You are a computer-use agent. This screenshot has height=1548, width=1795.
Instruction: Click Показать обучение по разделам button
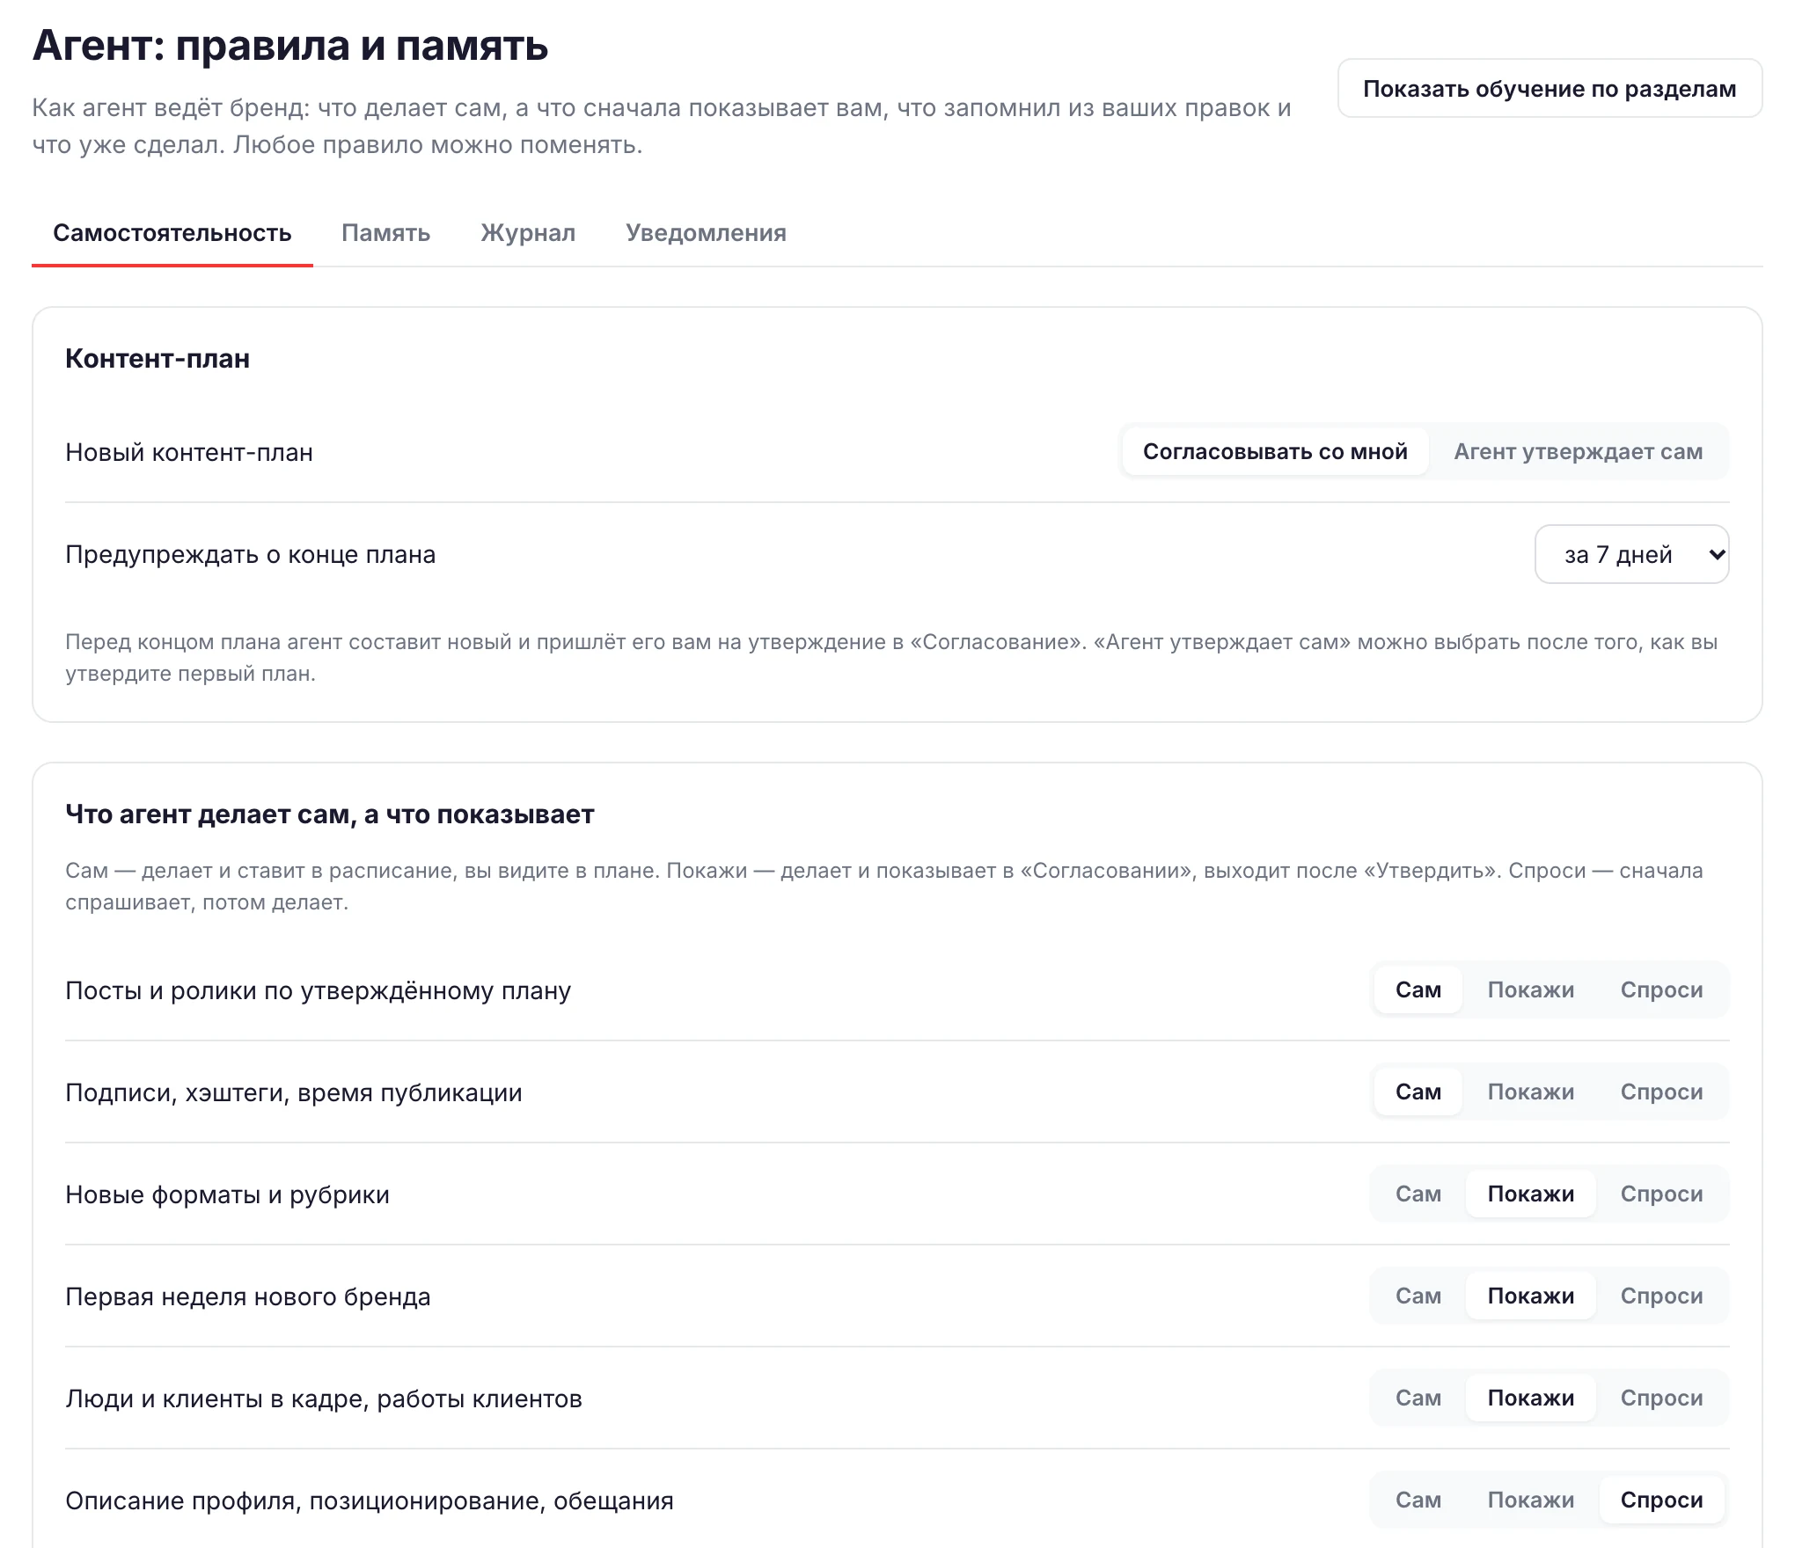tap(1550, 89)
